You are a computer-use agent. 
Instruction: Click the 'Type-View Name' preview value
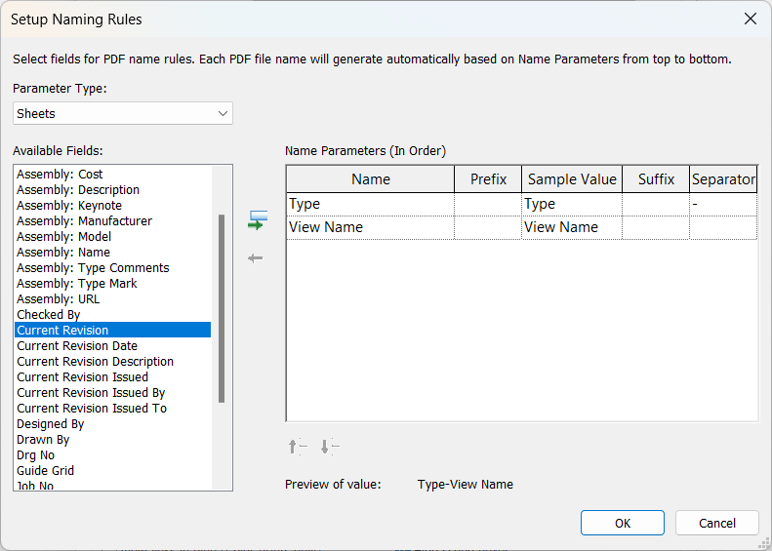(x=466, y=485)
